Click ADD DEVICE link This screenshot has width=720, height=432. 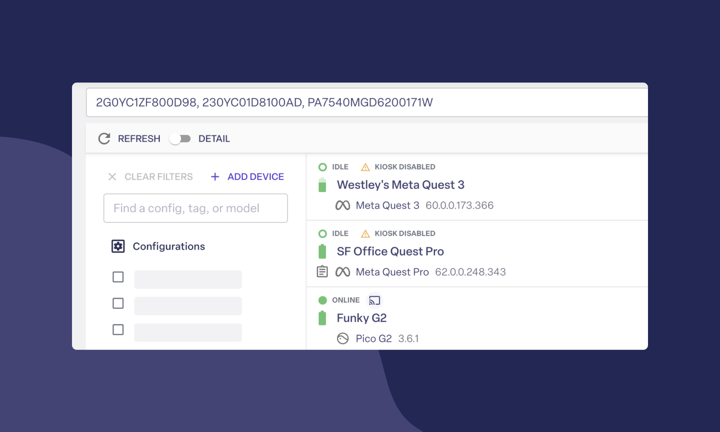[256, 177]
